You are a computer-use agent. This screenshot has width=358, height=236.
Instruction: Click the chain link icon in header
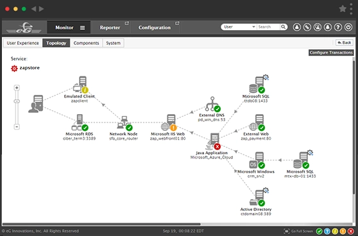click(x=307, y=28)
